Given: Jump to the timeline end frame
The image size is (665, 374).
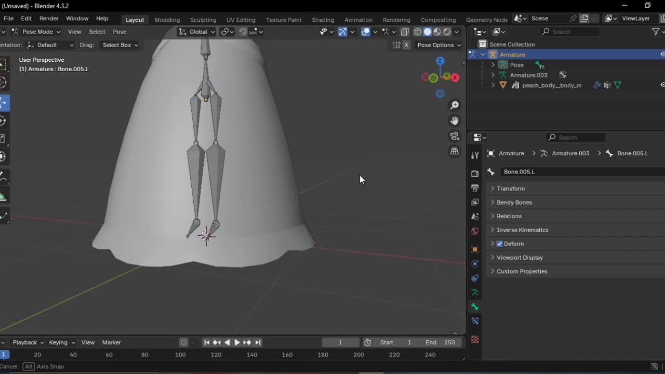Looking at the screenshot, I should 258,342.
